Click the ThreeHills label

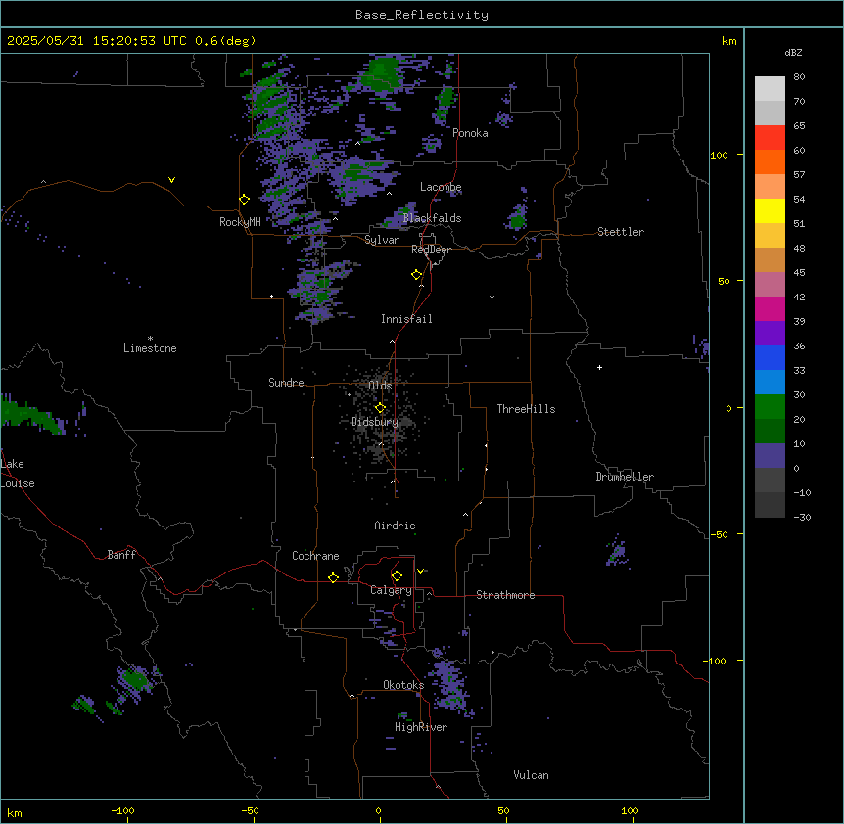click(526, 409)
